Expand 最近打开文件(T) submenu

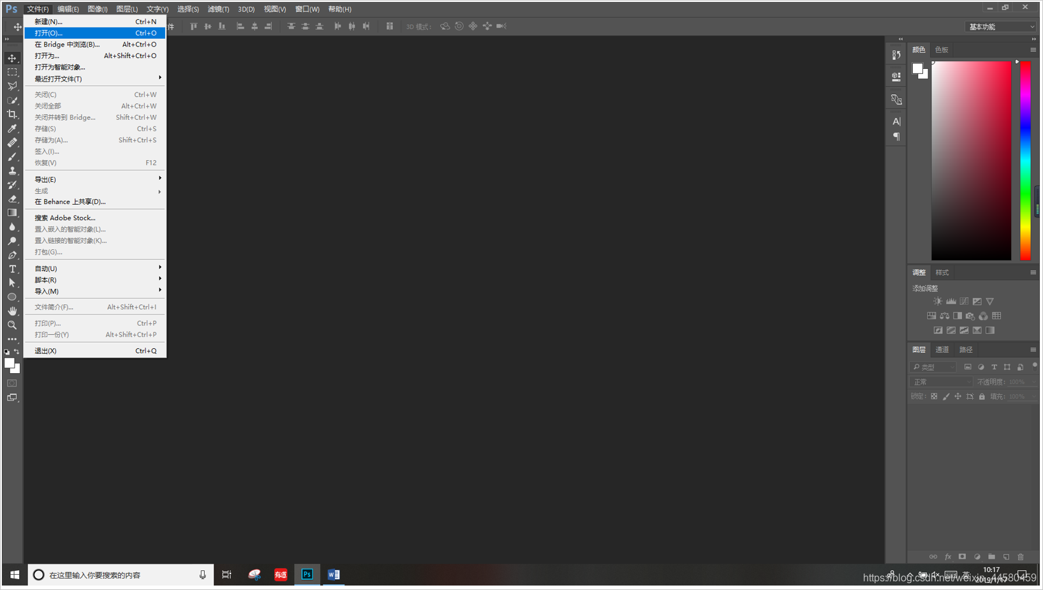(x=95, y=78)
